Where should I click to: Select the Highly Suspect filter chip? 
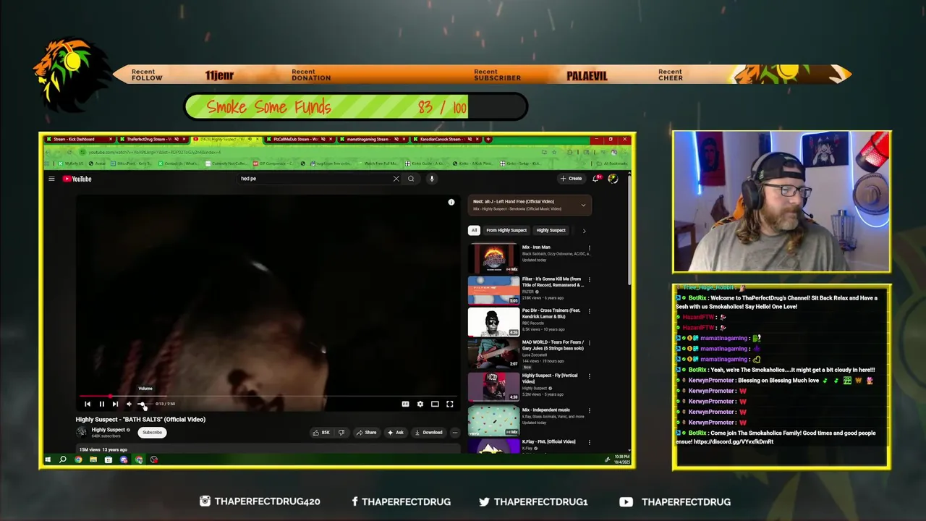coord(551,230)
